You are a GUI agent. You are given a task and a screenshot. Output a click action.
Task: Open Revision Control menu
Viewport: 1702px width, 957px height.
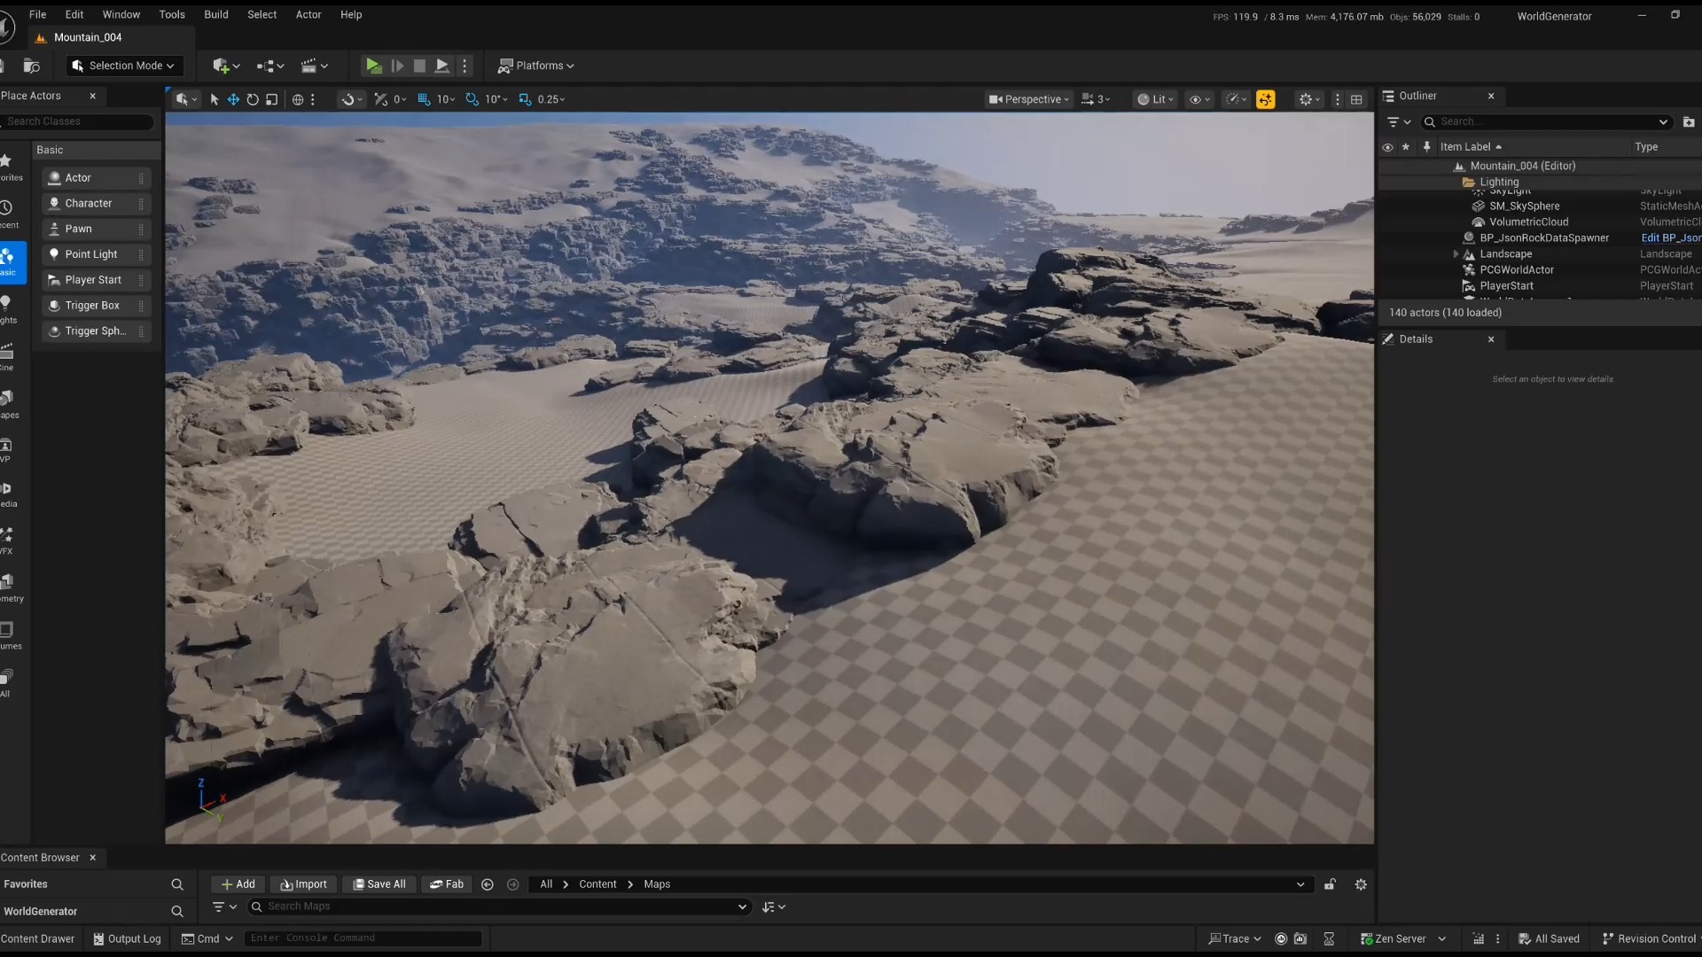point(1650,938)
